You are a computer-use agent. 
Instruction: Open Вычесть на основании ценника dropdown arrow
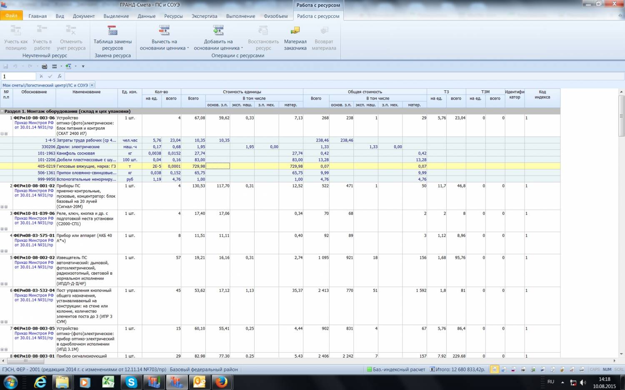coord(188,48)
